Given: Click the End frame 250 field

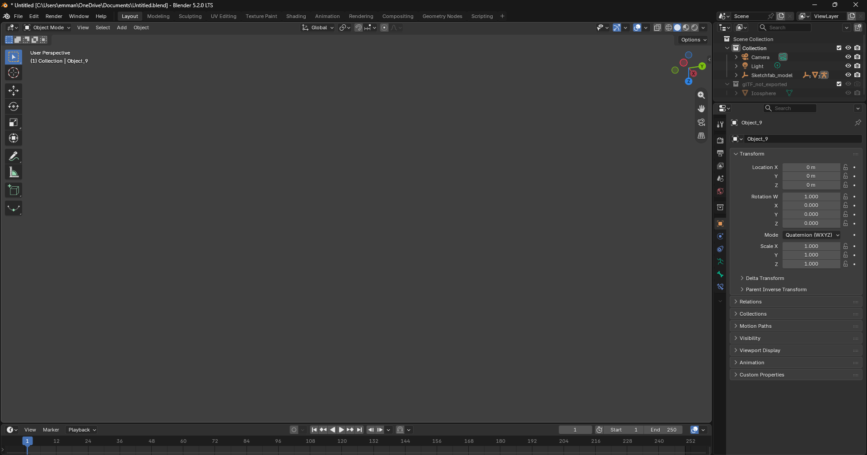Looking at the screenshot, I should pyautogui.click(x=663, y=430).
